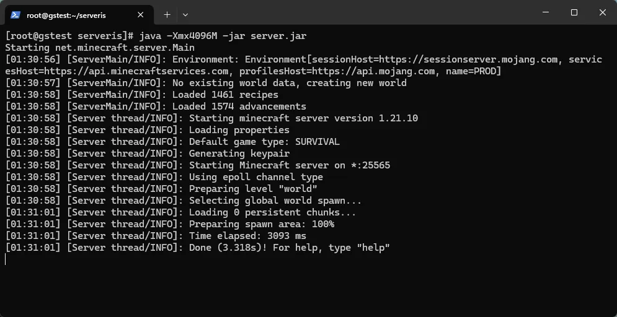Screen dimensions: 617x317
Task: Click the line No existing world data
Action: point(206,84)
